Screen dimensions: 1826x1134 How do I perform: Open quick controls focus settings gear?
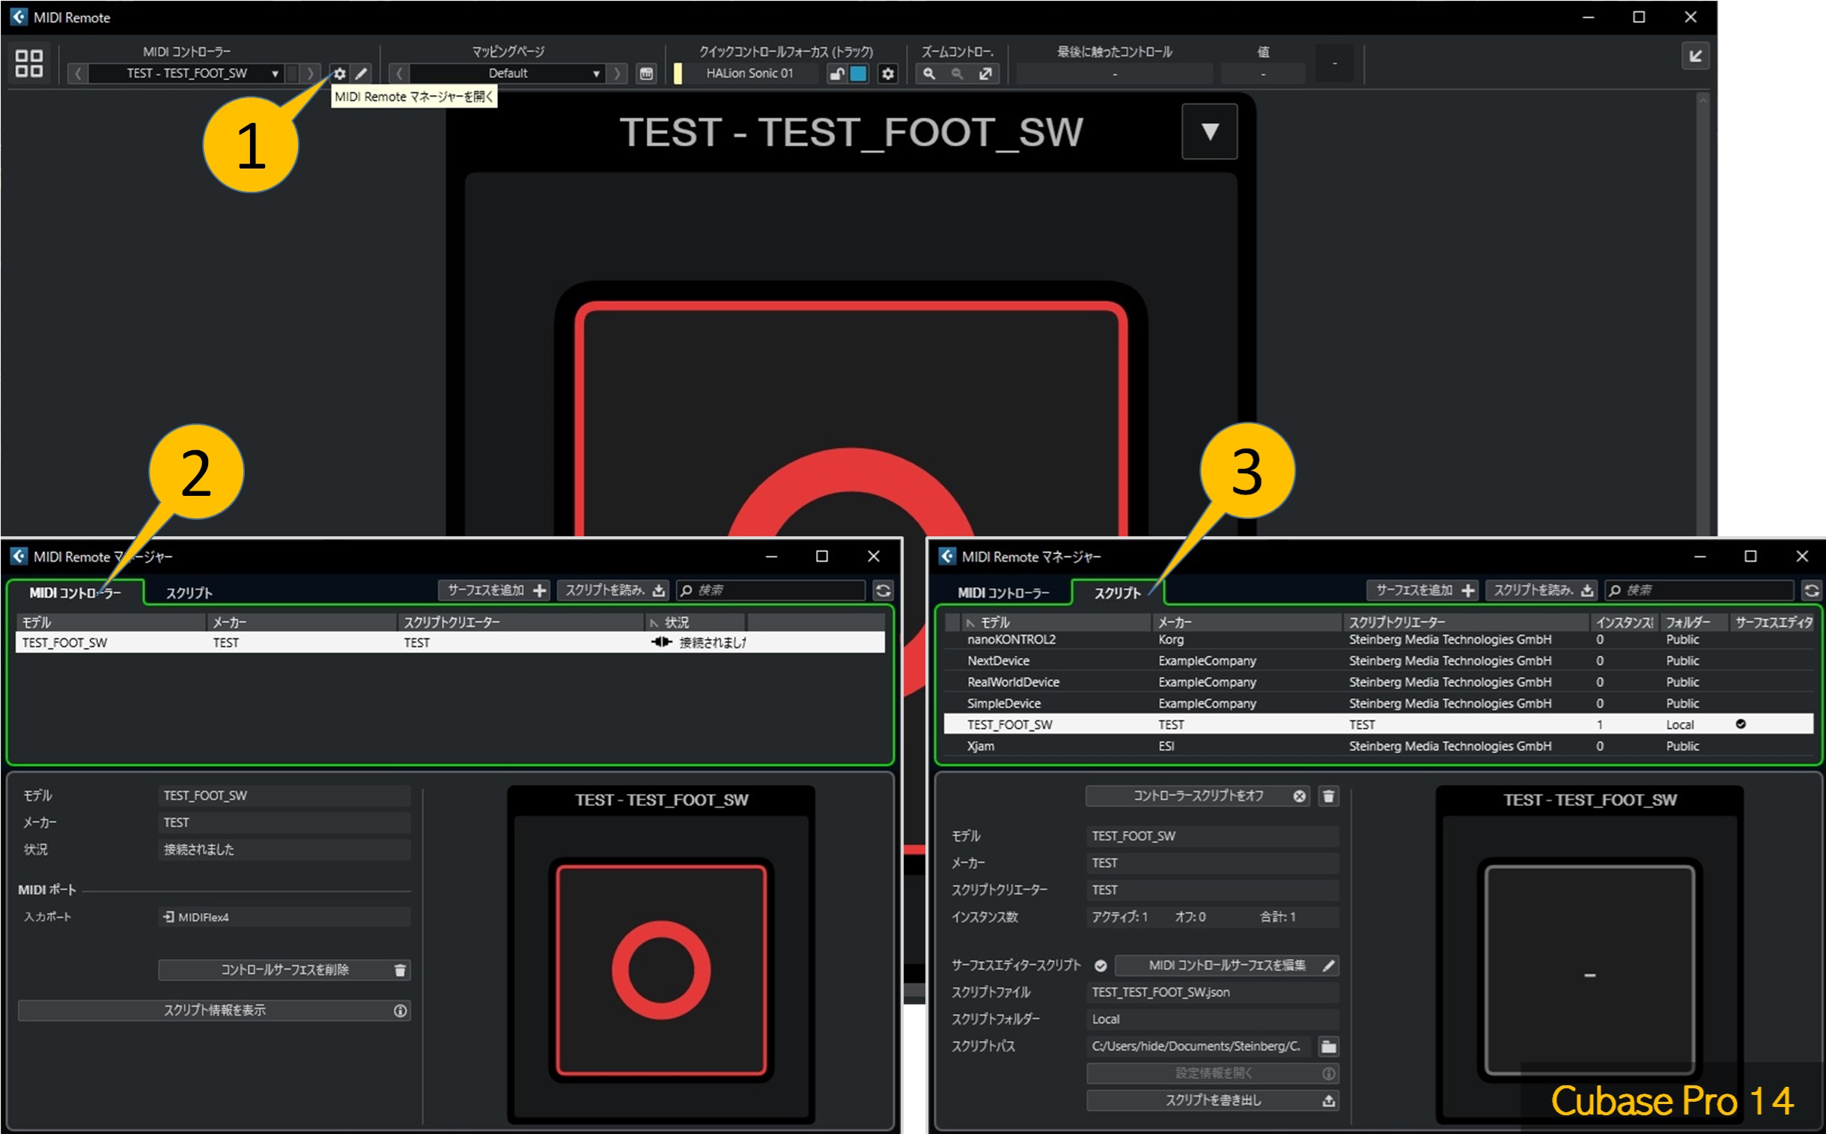888,73
